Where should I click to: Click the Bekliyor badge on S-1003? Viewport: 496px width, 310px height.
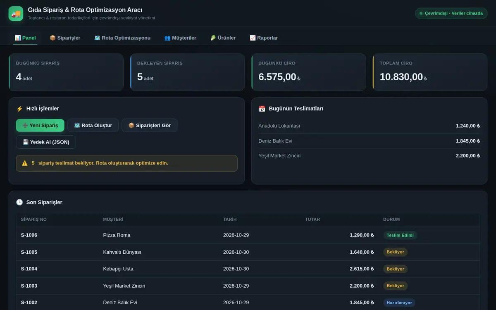tap(396, 286)
